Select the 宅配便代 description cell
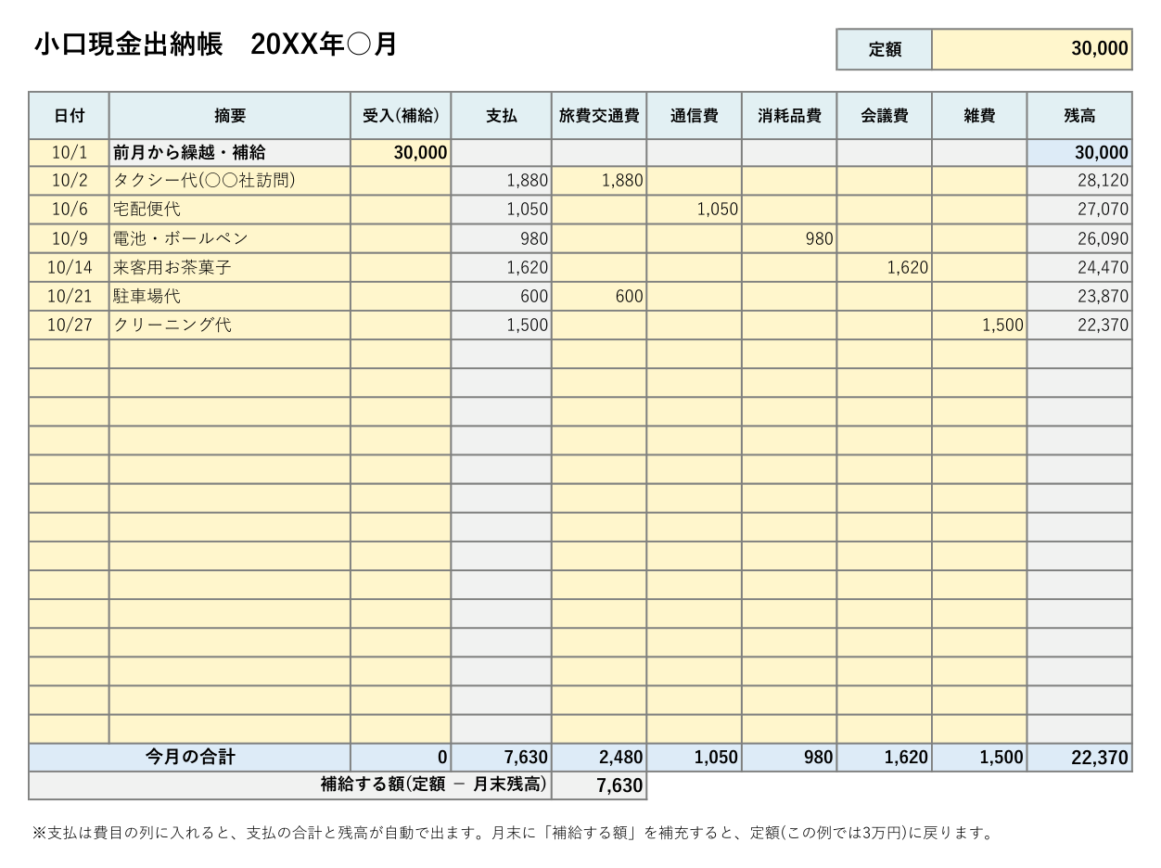 (x=230, y=209)
